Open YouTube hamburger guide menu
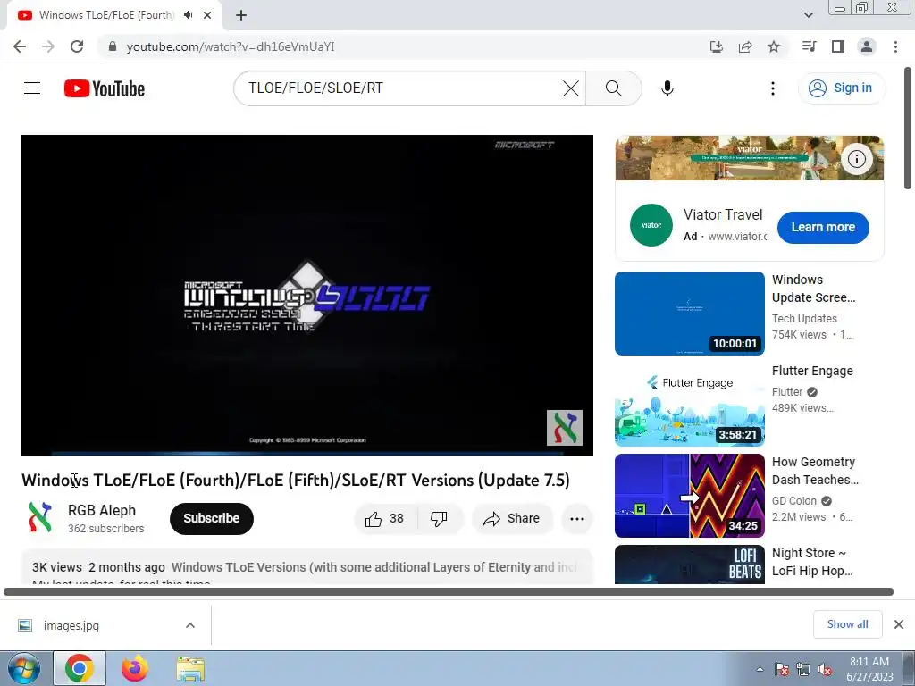The width and height of the screenshot is (915, 686). tap(32, 88)
